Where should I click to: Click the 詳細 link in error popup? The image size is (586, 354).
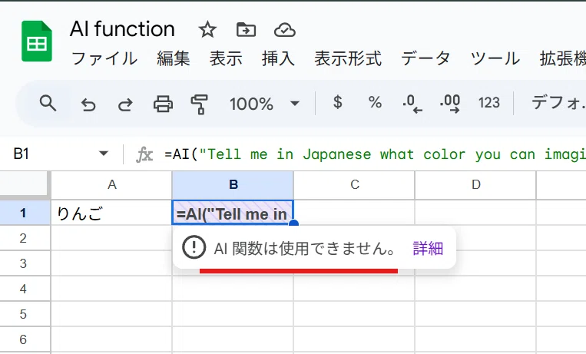[428, 248]
